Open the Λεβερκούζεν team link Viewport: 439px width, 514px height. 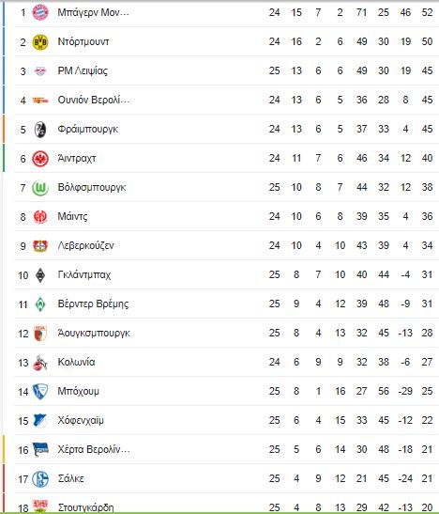point(85,245)
